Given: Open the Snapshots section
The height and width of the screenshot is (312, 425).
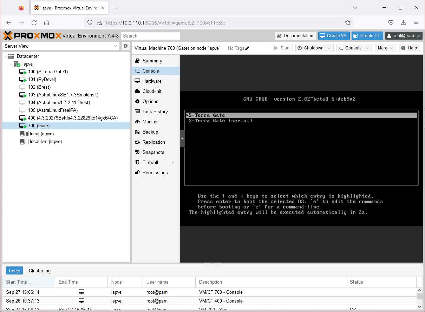Looking at the screenshot, I should (156, 152).
